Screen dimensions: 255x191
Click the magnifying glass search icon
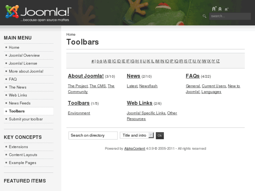(x=204, y=16)
